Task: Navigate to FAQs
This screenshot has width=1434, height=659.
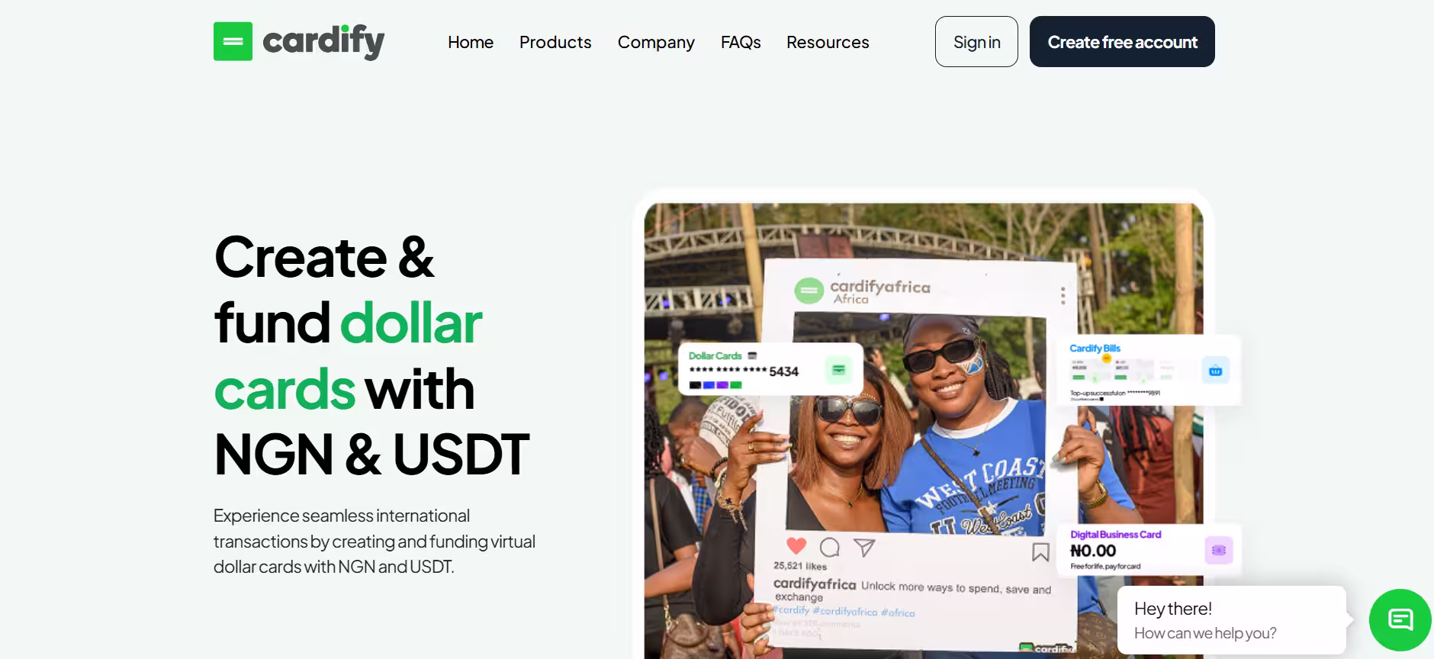Action: coord(741,42)
